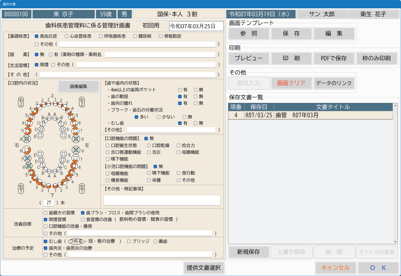This screenshot has width=401, height=276.
Task: Tick the ブリッジ treatment checkbox
Action: 129,242
